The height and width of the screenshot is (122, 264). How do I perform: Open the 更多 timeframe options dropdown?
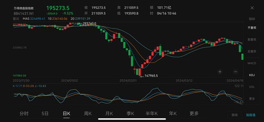click(194, 113)
